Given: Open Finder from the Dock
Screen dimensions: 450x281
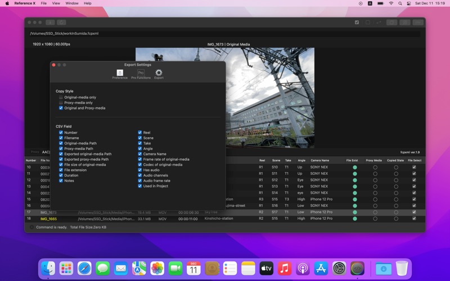Looking at the screenshot, I should (48, 269).
